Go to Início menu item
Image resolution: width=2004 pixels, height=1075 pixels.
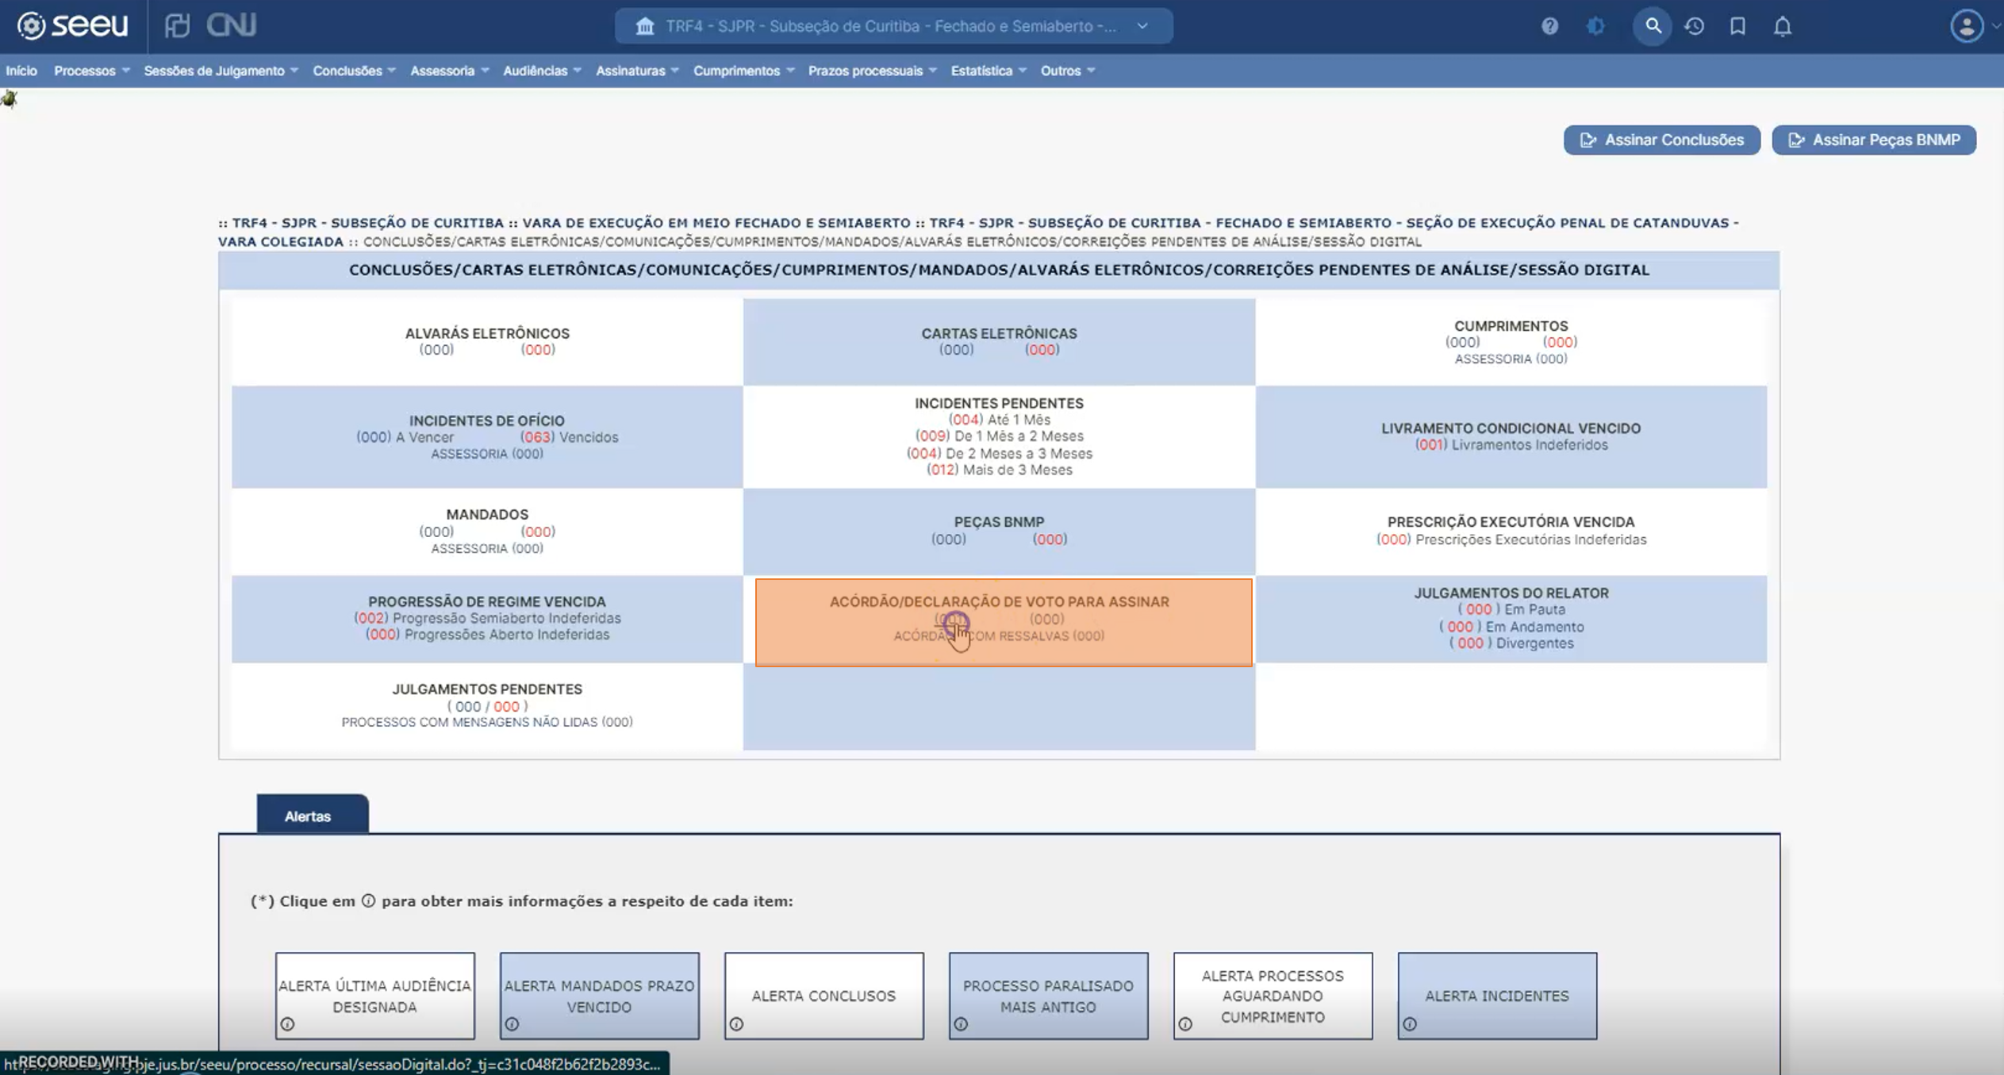coord(21,71)
